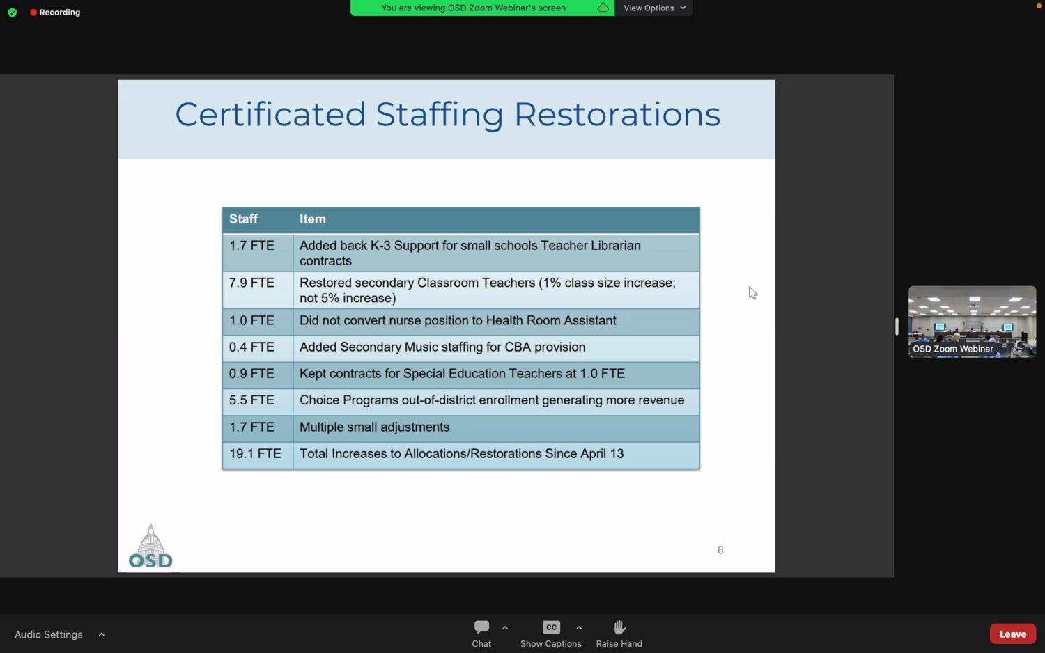Click slide page number 6
The width and height of the screenshot is (1045, 653).
click(x=720, y=550)
